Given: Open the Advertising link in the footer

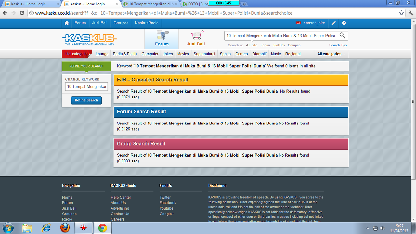Looking at the screenshot, I should (120, 208).
